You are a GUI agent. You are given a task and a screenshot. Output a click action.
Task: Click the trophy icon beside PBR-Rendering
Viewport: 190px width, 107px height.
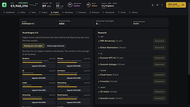coord(99,41)
